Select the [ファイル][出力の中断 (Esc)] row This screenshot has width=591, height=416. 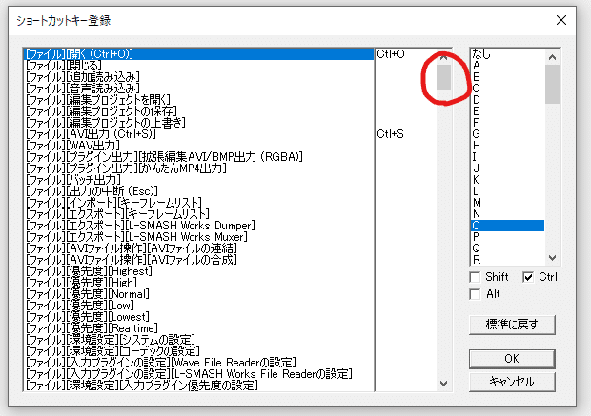coord(198,191)
